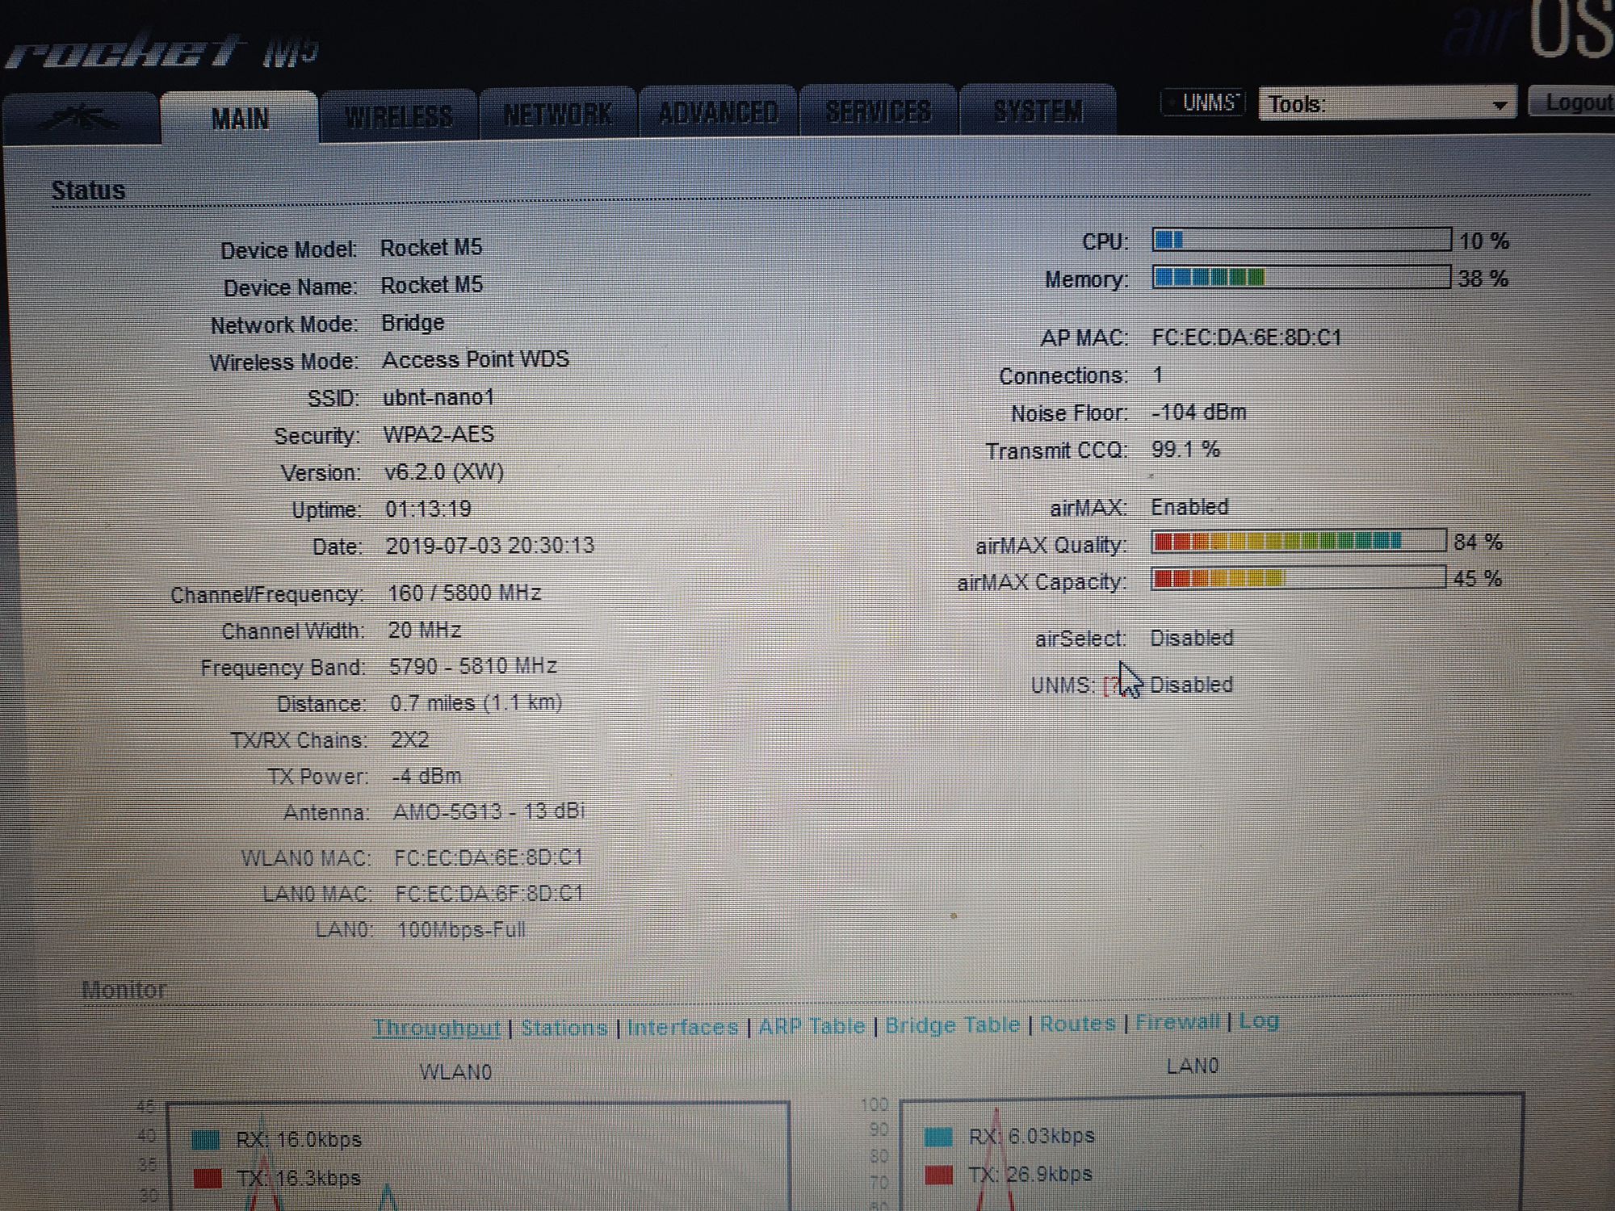
Task: Click the Logout button
Action: (1576, 103)
